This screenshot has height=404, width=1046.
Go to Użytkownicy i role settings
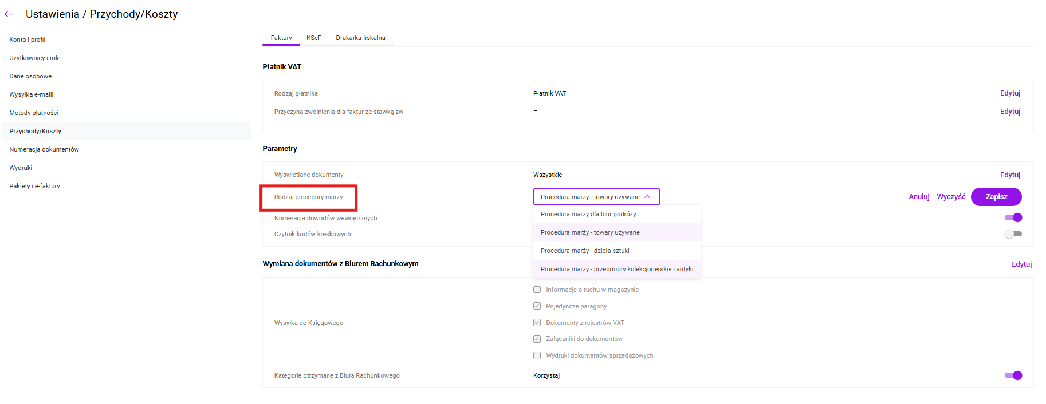(35, 58)
